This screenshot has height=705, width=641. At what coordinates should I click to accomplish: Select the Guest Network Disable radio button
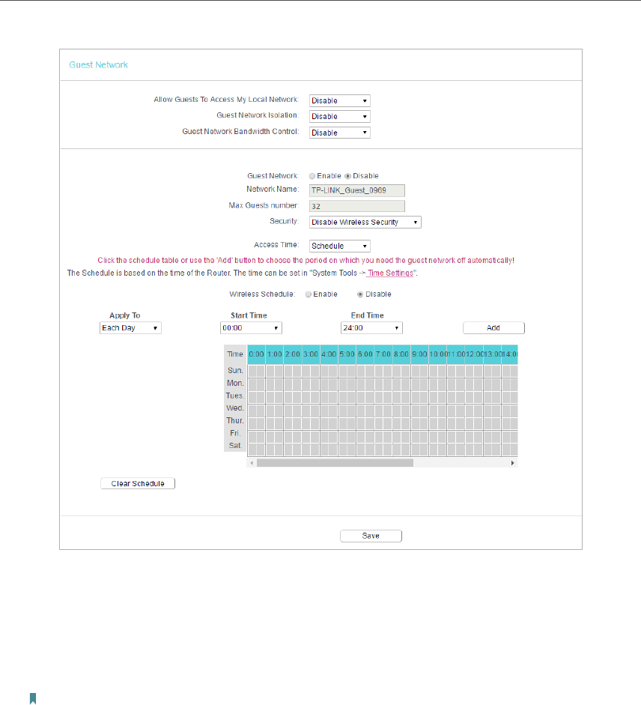[347, 176]
